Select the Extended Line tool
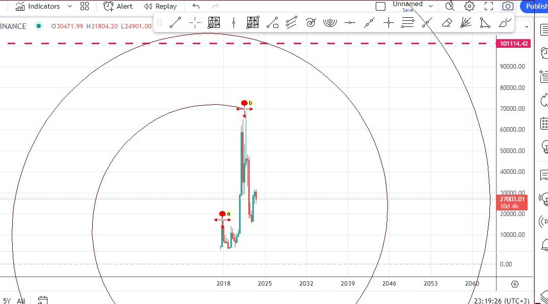 (x=369, y=23)
